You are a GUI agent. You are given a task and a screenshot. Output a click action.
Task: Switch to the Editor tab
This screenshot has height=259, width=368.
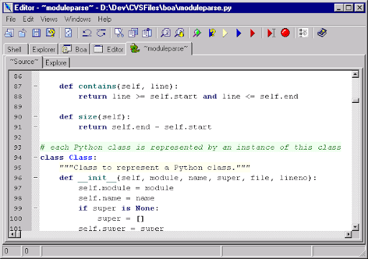109,50
